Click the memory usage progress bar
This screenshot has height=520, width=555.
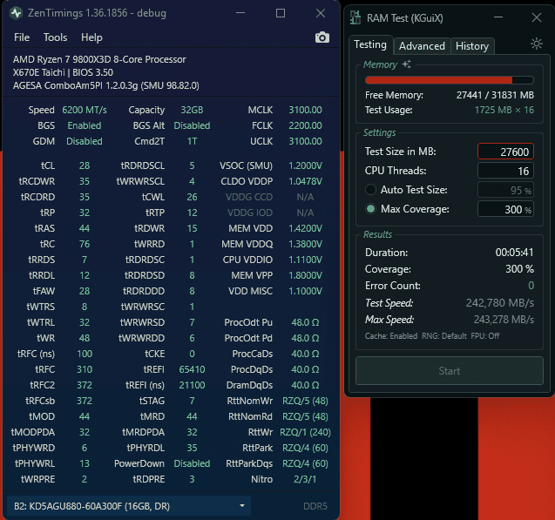pyautogui.click(x=450, y=80)
